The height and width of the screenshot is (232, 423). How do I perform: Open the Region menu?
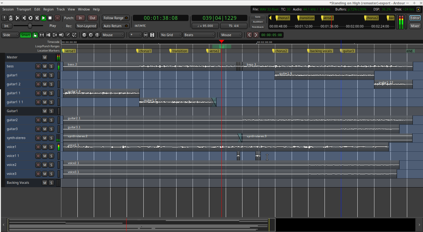(48, 9)
